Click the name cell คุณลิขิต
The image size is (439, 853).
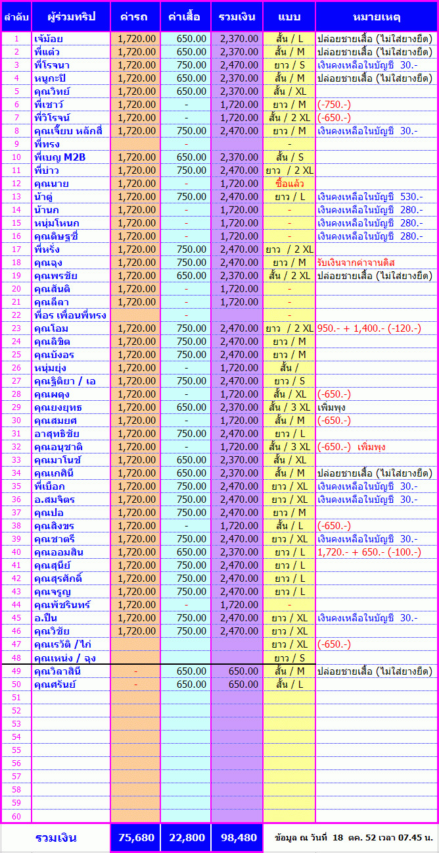(x=71, y=341)
